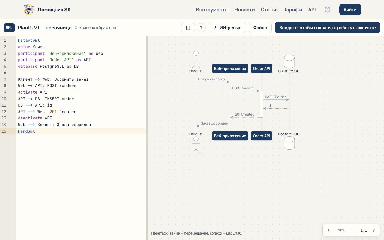Viewport: 384px width, 240px height.
Task: Click the code line 'deactivate API'
Action: tap(35, 118)
